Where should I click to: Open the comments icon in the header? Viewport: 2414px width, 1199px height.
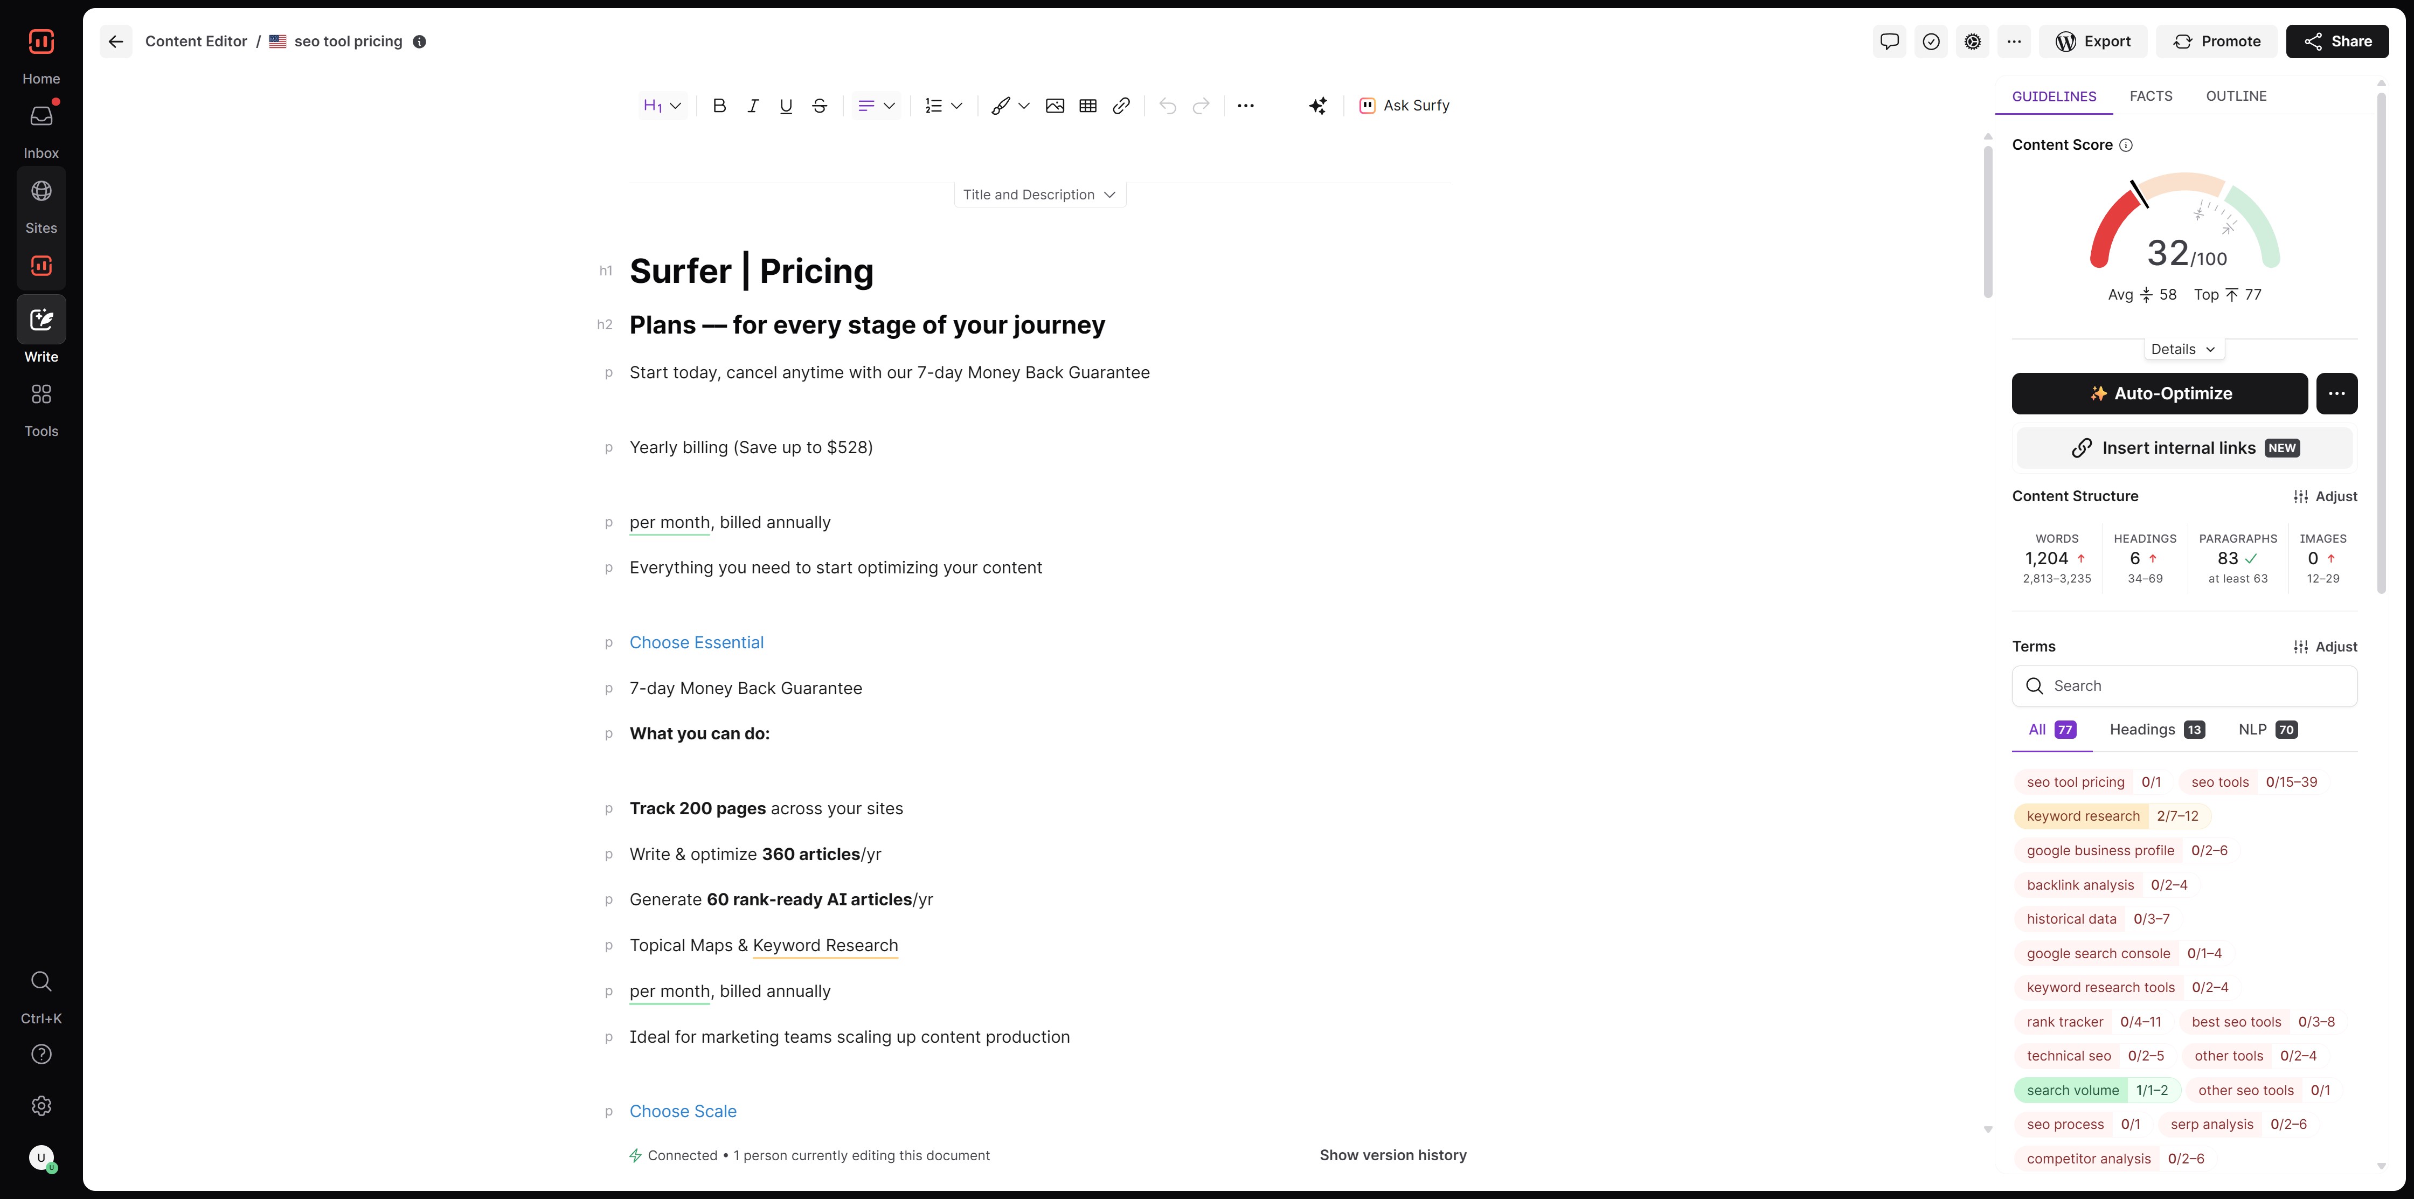1889,41
